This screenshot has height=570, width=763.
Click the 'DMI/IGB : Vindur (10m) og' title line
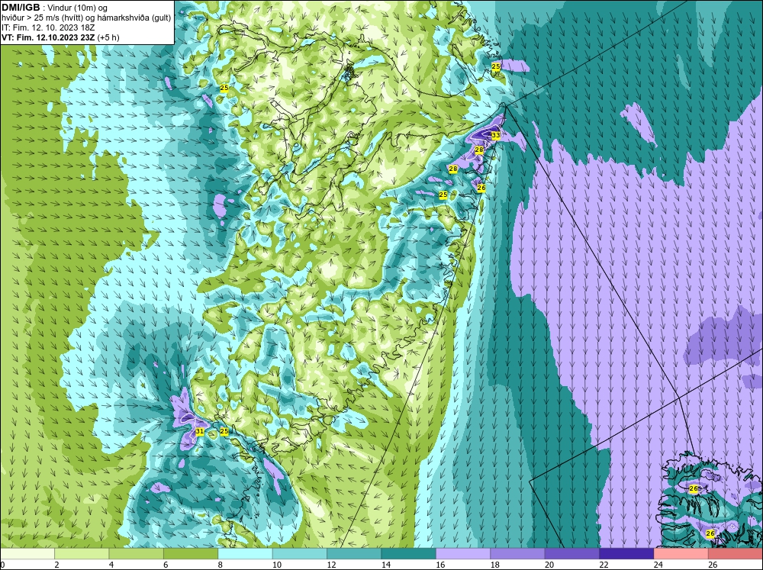tap(55, 8)
